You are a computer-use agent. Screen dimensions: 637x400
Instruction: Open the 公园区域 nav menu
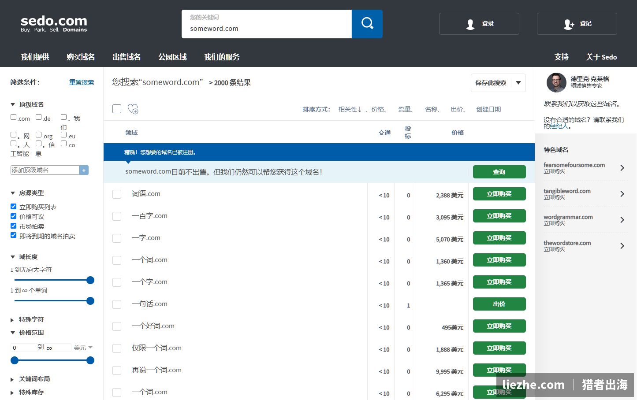(172, 57)
